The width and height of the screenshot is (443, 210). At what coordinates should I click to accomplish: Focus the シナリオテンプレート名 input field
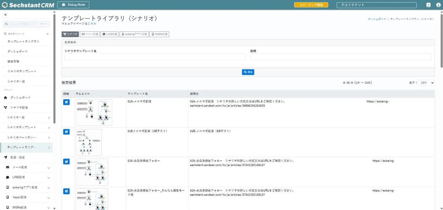(x=155, y=57)
